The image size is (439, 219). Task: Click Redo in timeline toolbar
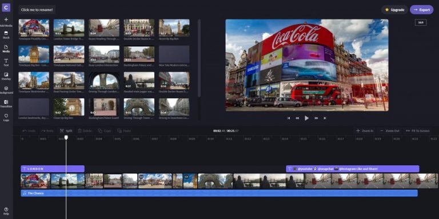pos(47,131)
